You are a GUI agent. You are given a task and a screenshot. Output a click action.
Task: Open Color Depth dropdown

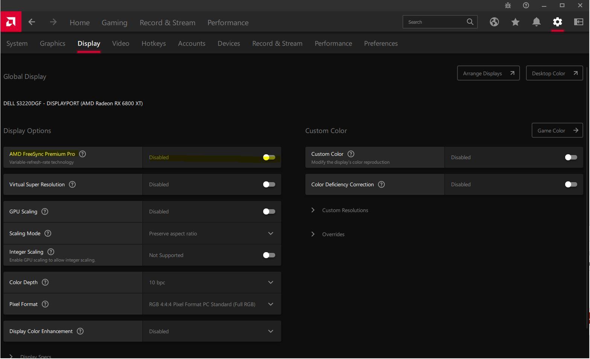212,282
